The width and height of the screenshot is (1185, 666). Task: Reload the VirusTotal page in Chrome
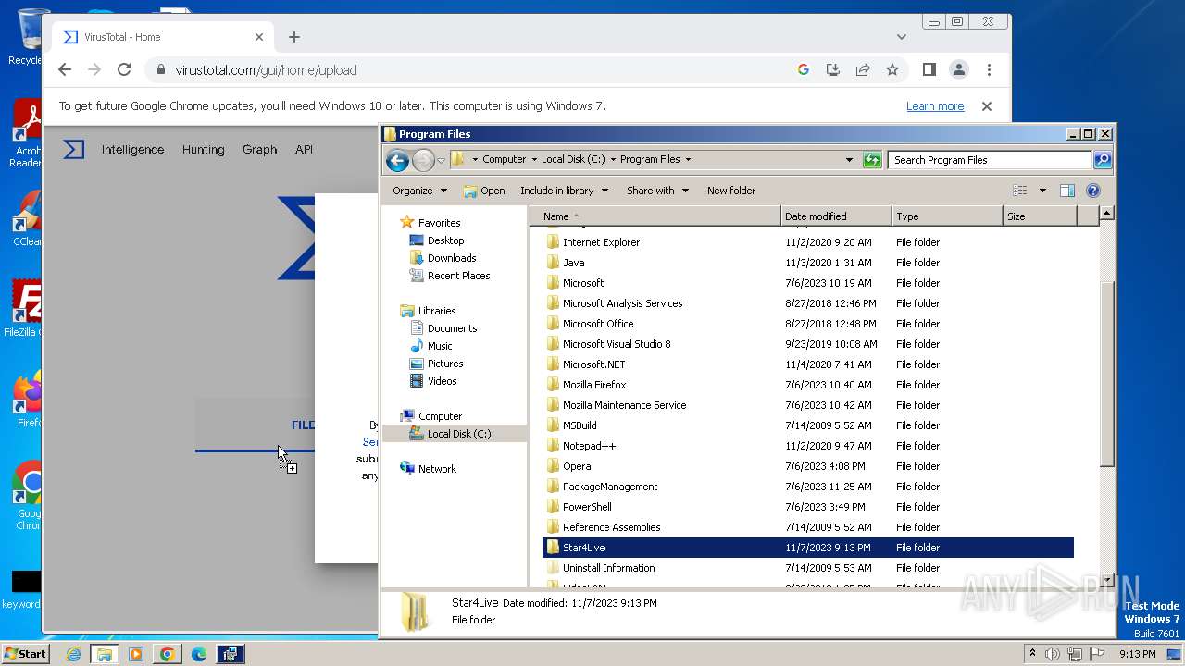[x=124, y=69]
